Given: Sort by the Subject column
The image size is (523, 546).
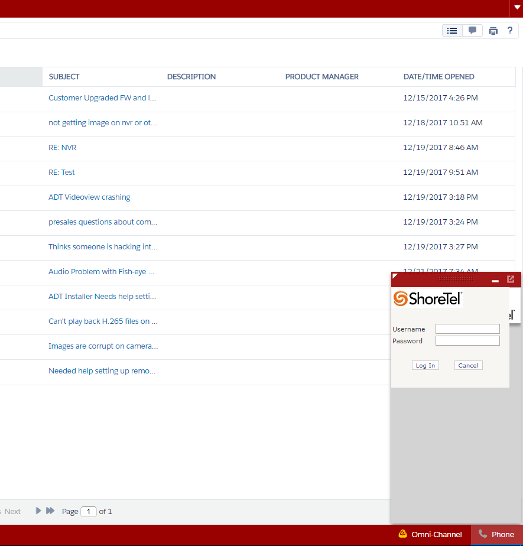Looking at the screenshot, I should click(64, 77).
